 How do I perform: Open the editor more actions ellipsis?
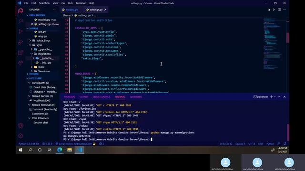tap(285, 9)
